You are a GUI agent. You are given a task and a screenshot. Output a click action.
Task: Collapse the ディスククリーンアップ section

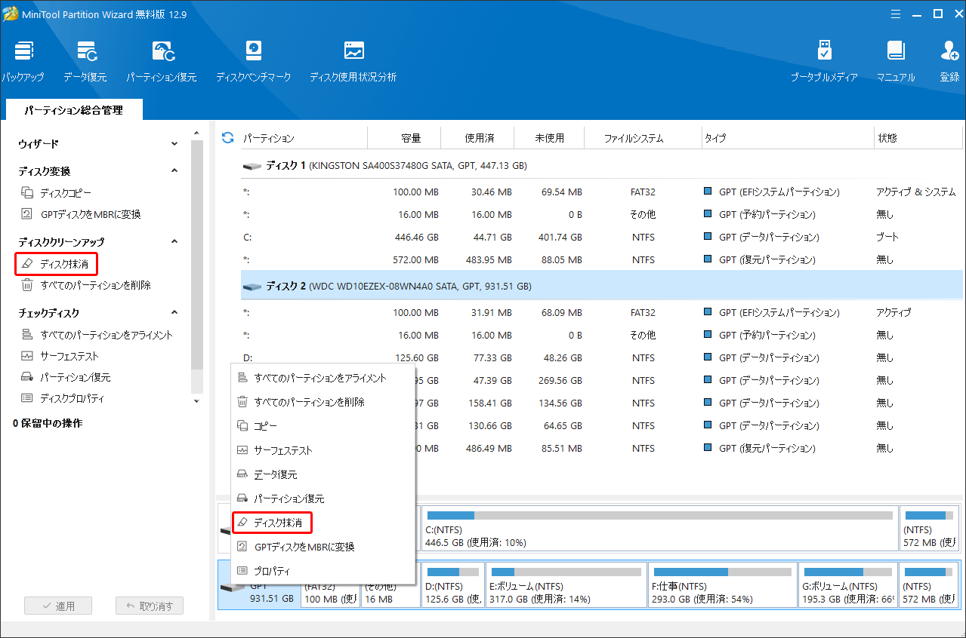tap(174, 242)
